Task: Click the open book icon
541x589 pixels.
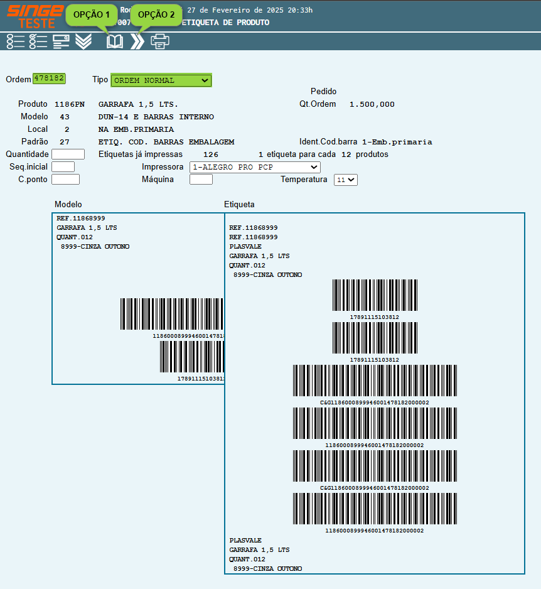Action: coord(115,41)
